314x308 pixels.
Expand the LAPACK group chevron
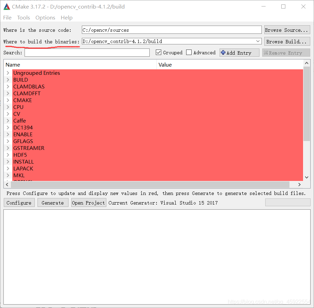8,168
